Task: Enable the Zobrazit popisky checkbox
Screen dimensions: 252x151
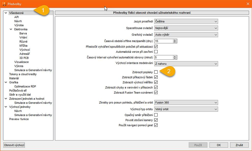Action: coord(156,72)
